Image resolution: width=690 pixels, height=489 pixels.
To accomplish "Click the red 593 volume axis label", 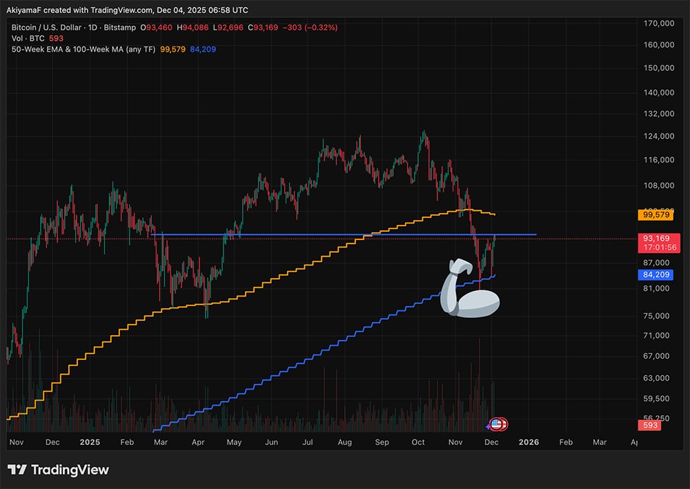I will 652,426.
